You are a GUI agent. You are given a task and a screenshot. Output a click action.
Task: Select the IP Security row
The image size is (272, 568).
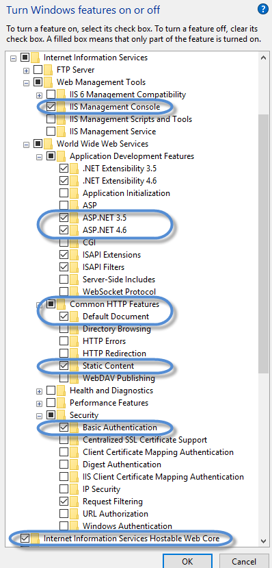pyautogui.click(x=101, y=489)
